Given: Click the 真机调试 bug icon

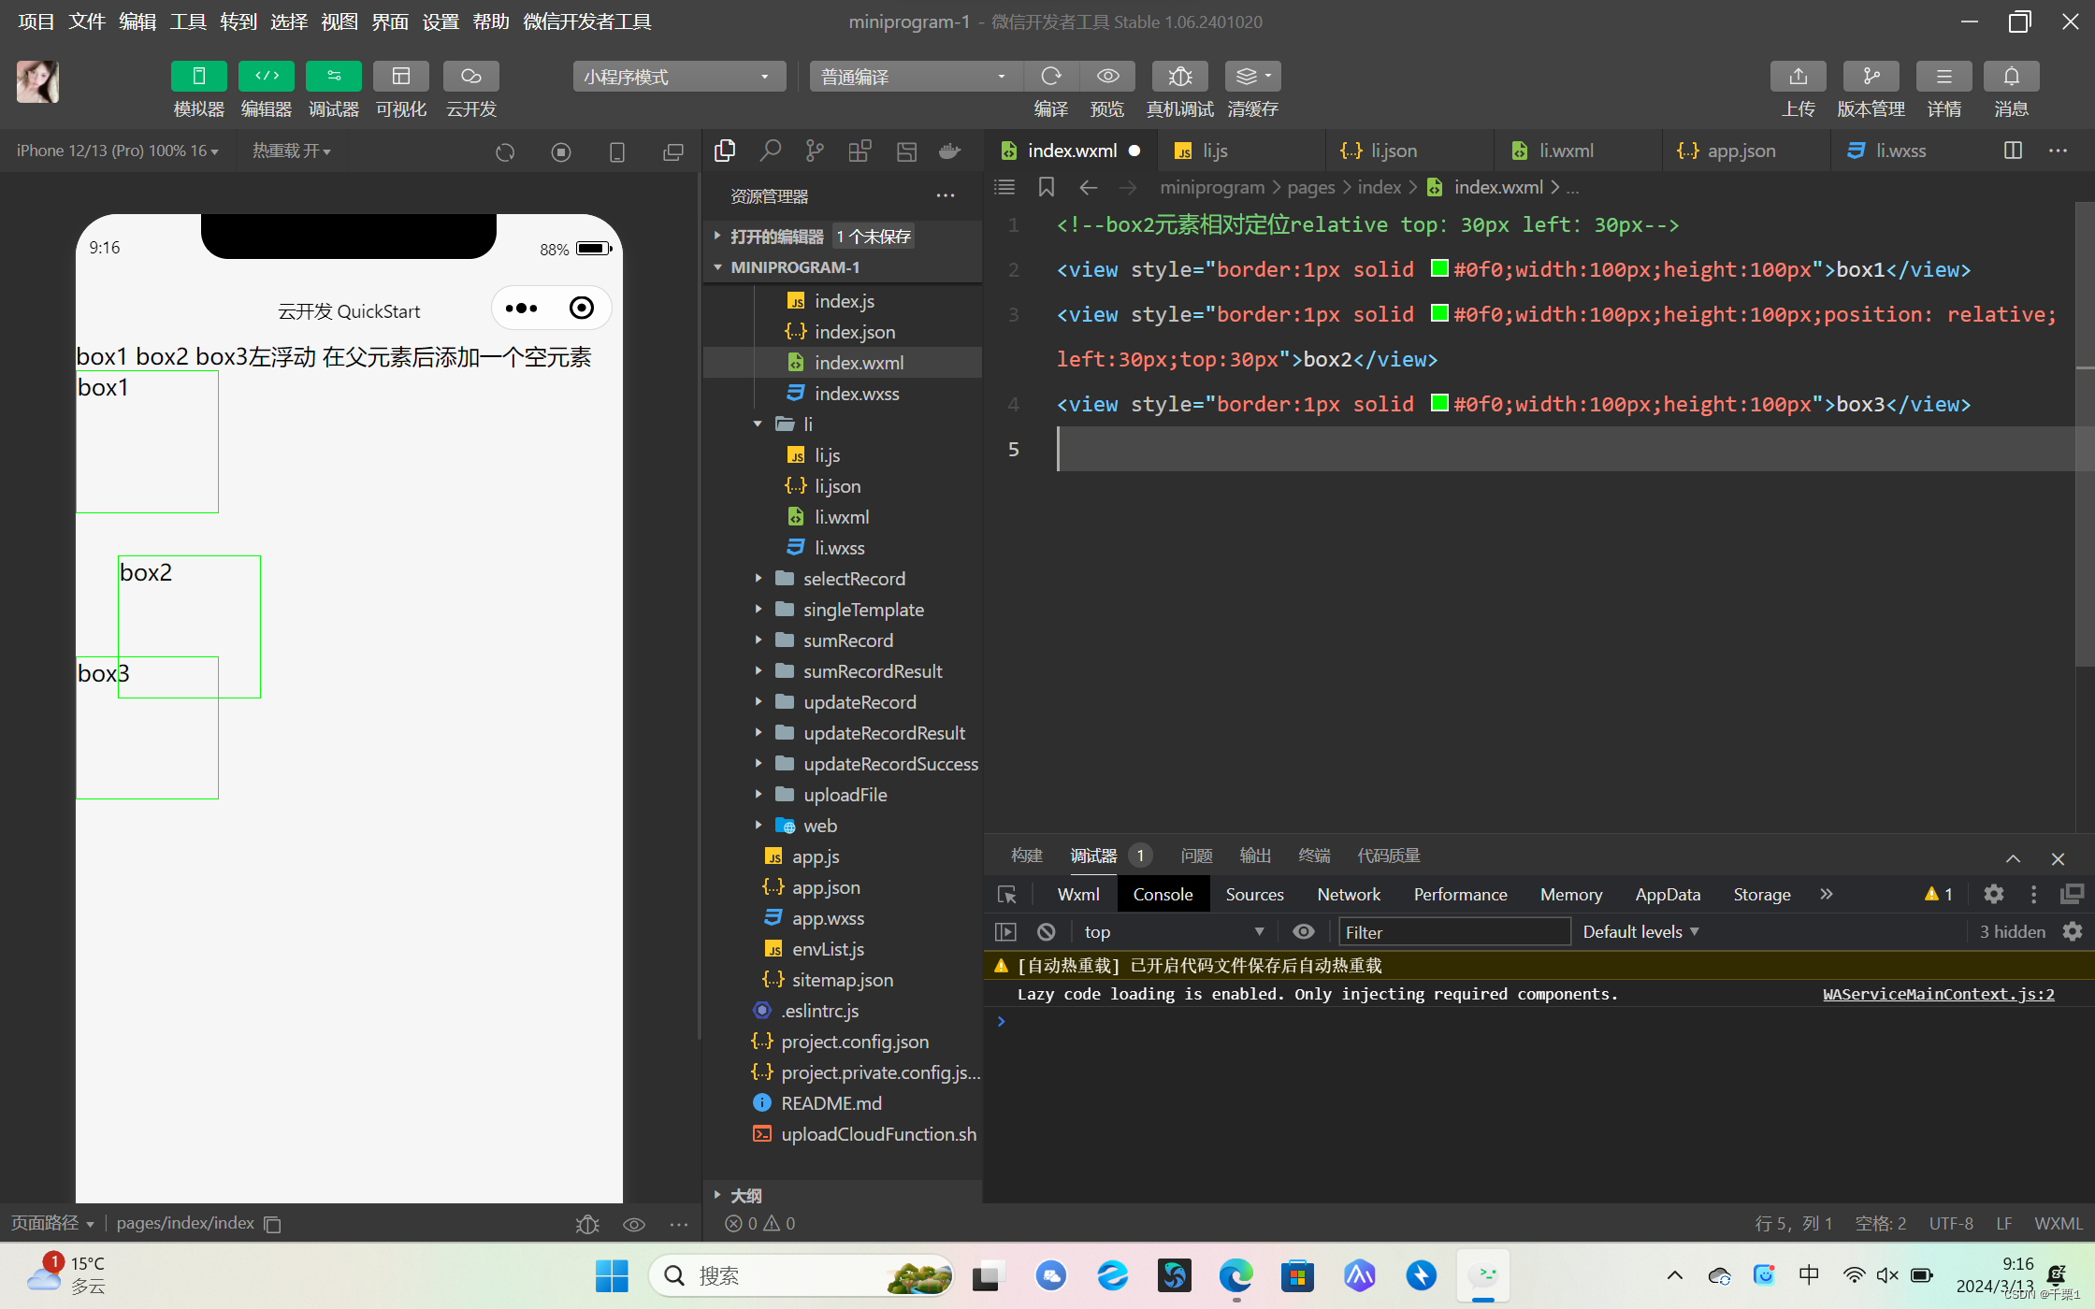Looking at the screenshot, I should point(1179,76).
